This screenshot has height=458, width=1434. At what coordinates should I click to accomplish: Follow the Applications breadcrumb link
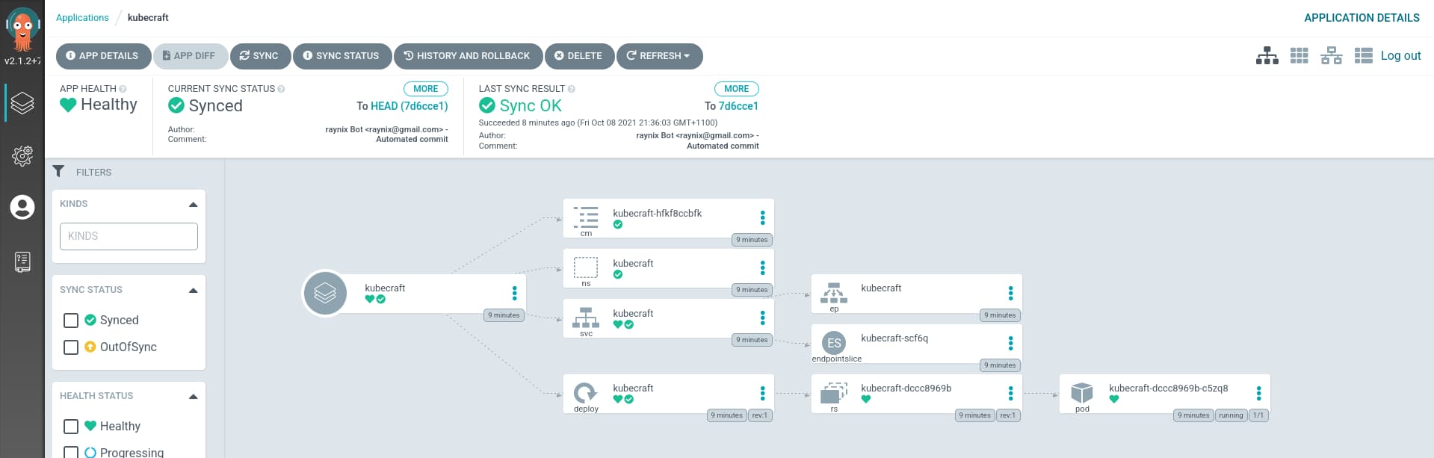click(x=82, y=18)
